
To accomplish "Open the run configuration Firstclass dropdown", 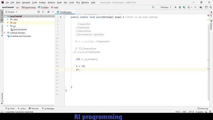I will coord(164,7).
